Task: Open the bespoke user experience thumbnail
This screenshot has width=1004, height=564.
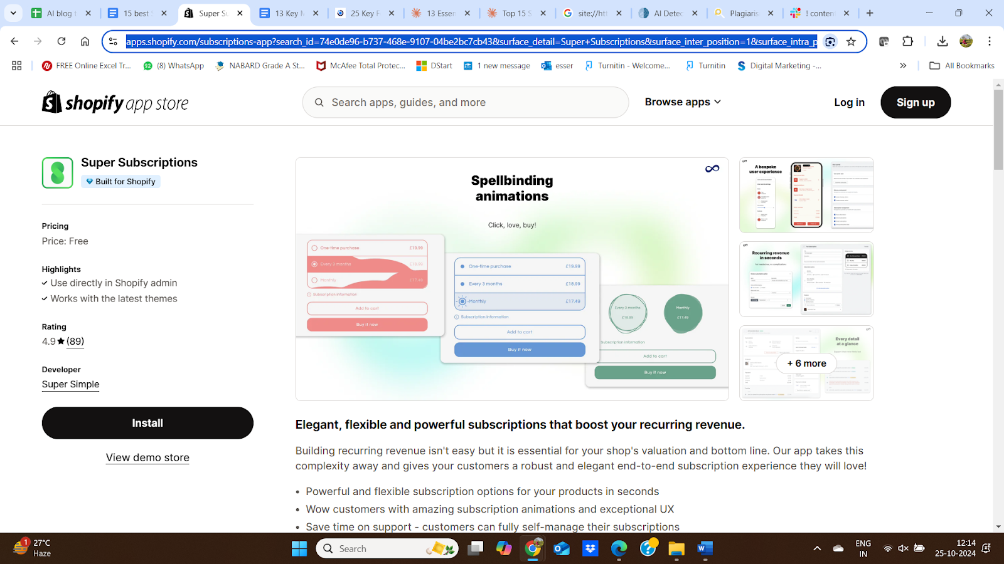Action: tap(806, 195)
